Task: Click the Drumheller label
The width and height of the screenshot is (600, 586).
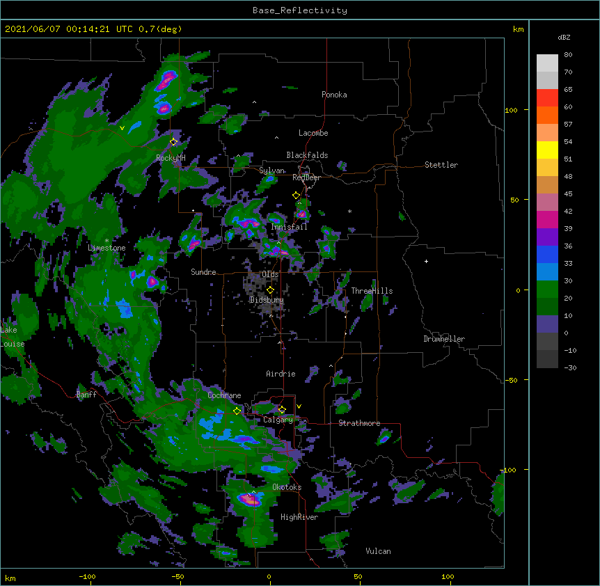Action: coord(444,339)
